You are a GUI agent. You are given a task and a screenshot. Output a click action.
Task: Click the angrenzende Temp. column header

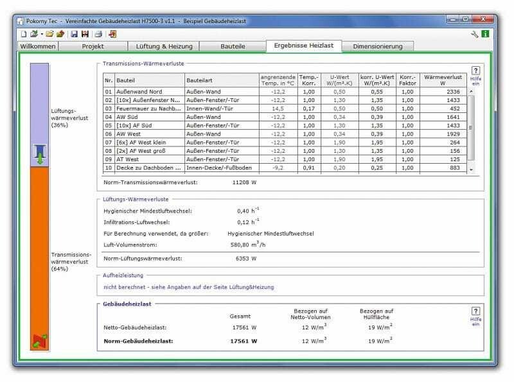click(x=278, y=80)
